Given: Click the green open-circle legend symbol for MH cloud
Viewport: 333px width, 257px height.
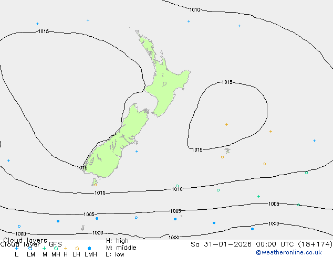Looking at the screenshot, I should click(x=56, y=248).
